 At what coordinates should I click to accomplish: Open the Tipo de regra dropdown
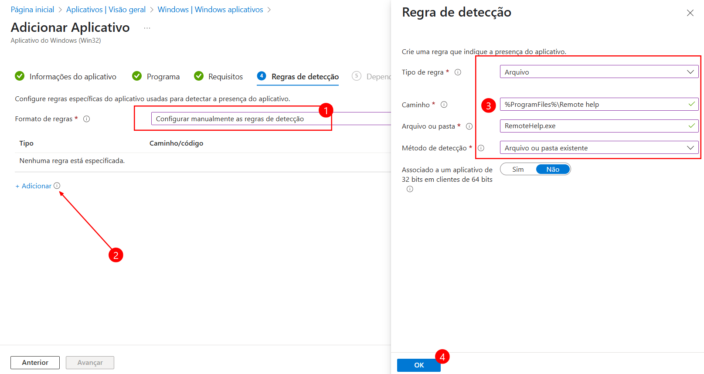pyautogui.click(x=599, y=72)
